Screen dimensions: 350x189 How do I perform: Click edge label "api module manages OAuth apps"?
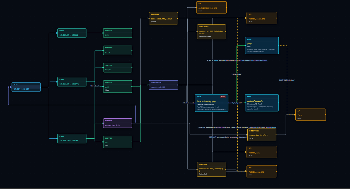[x=228, y=137]
